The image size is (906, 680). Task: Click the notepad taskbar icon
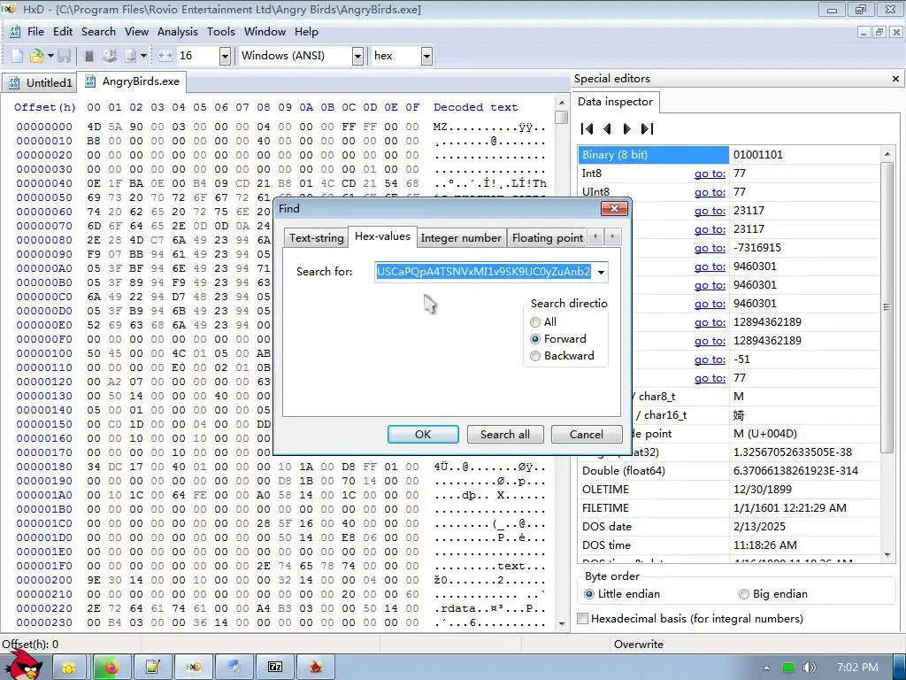(152, 668)
